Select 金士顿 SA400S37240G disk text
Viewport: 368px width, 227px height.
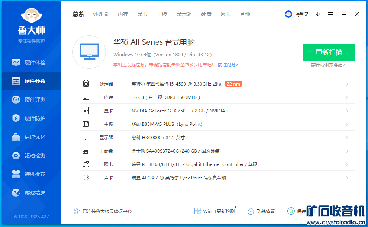point(176,151)
